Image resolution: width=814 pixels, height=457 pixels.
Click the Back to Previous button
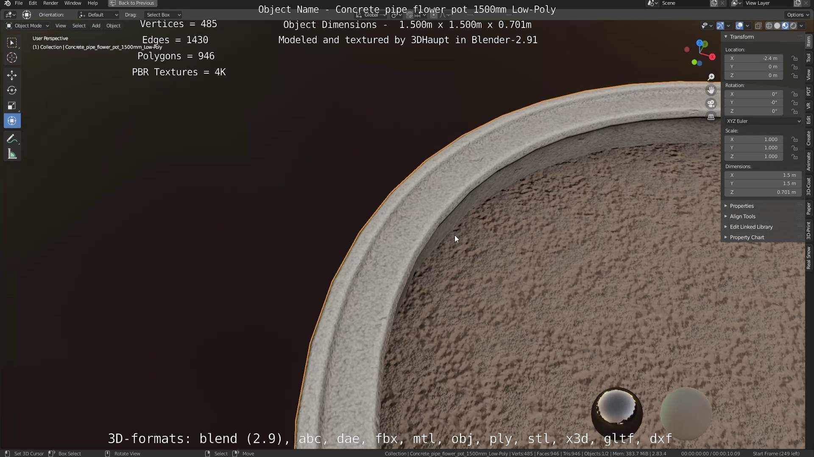(133, 3)
